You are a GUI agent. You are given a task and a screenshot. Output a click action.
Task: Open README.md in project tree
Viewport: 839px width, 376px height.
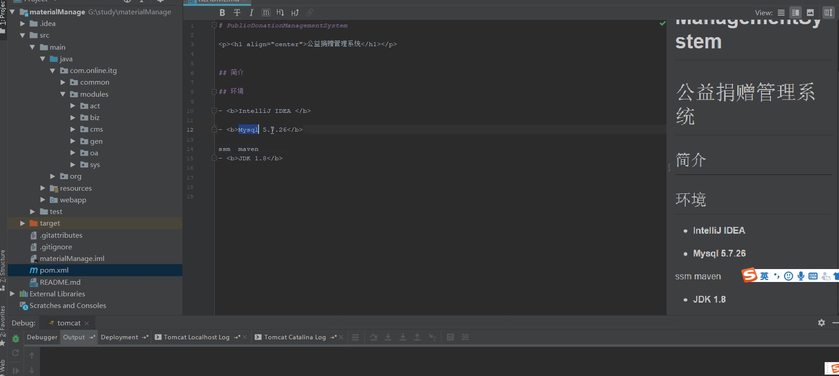(x=60, y=282)
